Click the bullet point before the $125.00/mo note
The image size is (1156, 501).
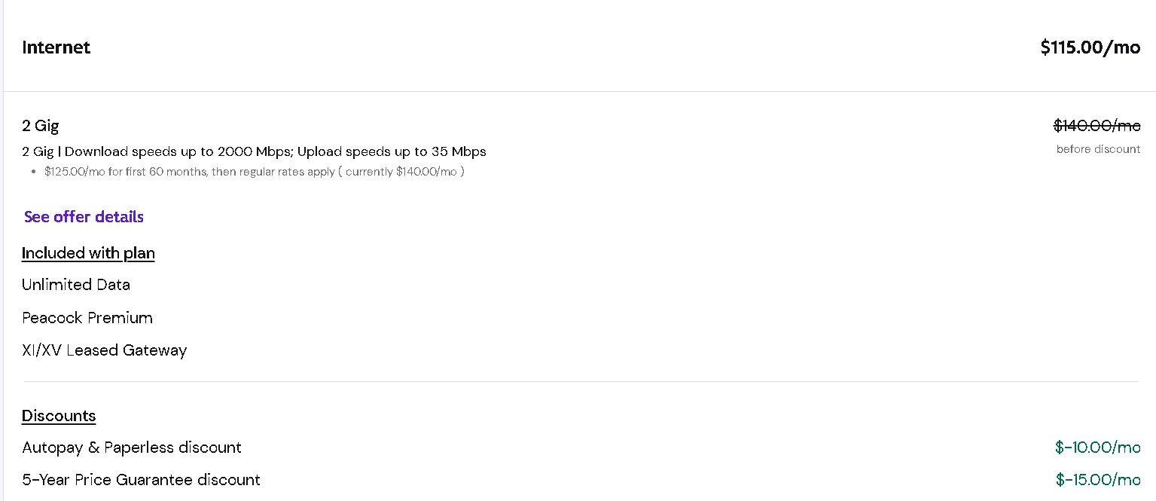34,172
